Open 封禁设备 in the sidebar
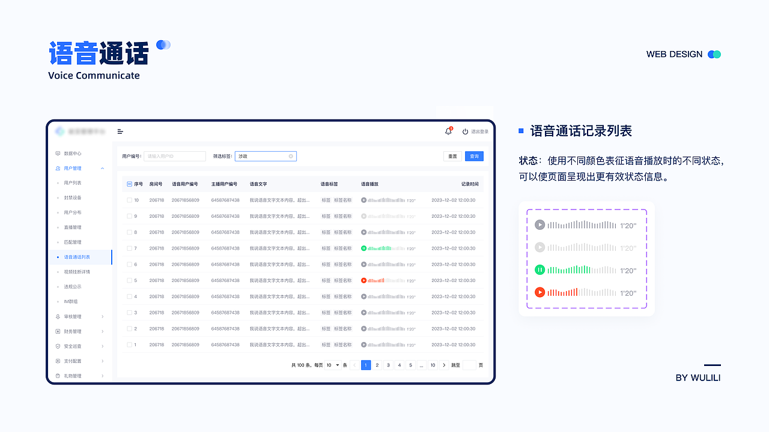The width and height of the screenshot is (769, 432). tap(73, 198)
